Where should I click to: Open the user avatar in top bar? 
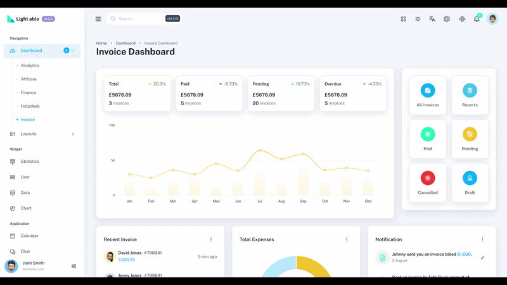(x=492, y=19)
